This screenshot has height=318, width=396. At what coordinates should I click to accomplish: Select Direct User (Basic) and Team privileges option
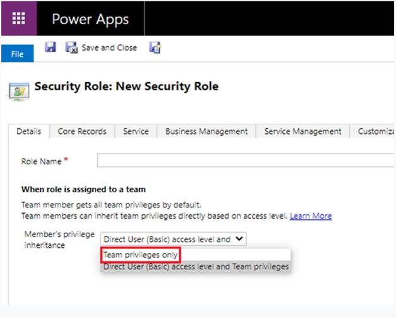click(x=196, y=267)
